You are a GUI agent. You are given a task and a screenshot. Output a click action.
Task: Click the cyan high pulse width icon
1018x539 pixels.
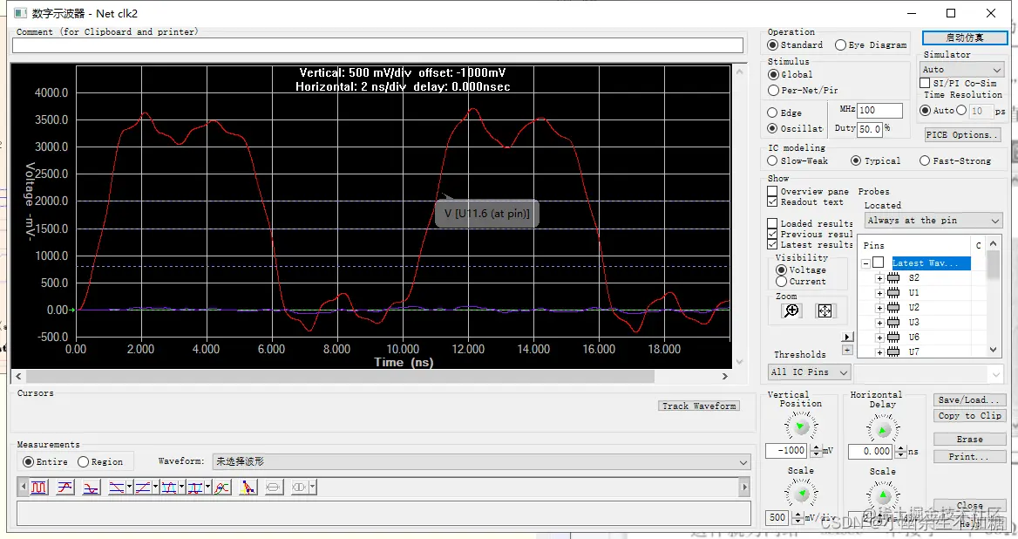coord(169,487)
